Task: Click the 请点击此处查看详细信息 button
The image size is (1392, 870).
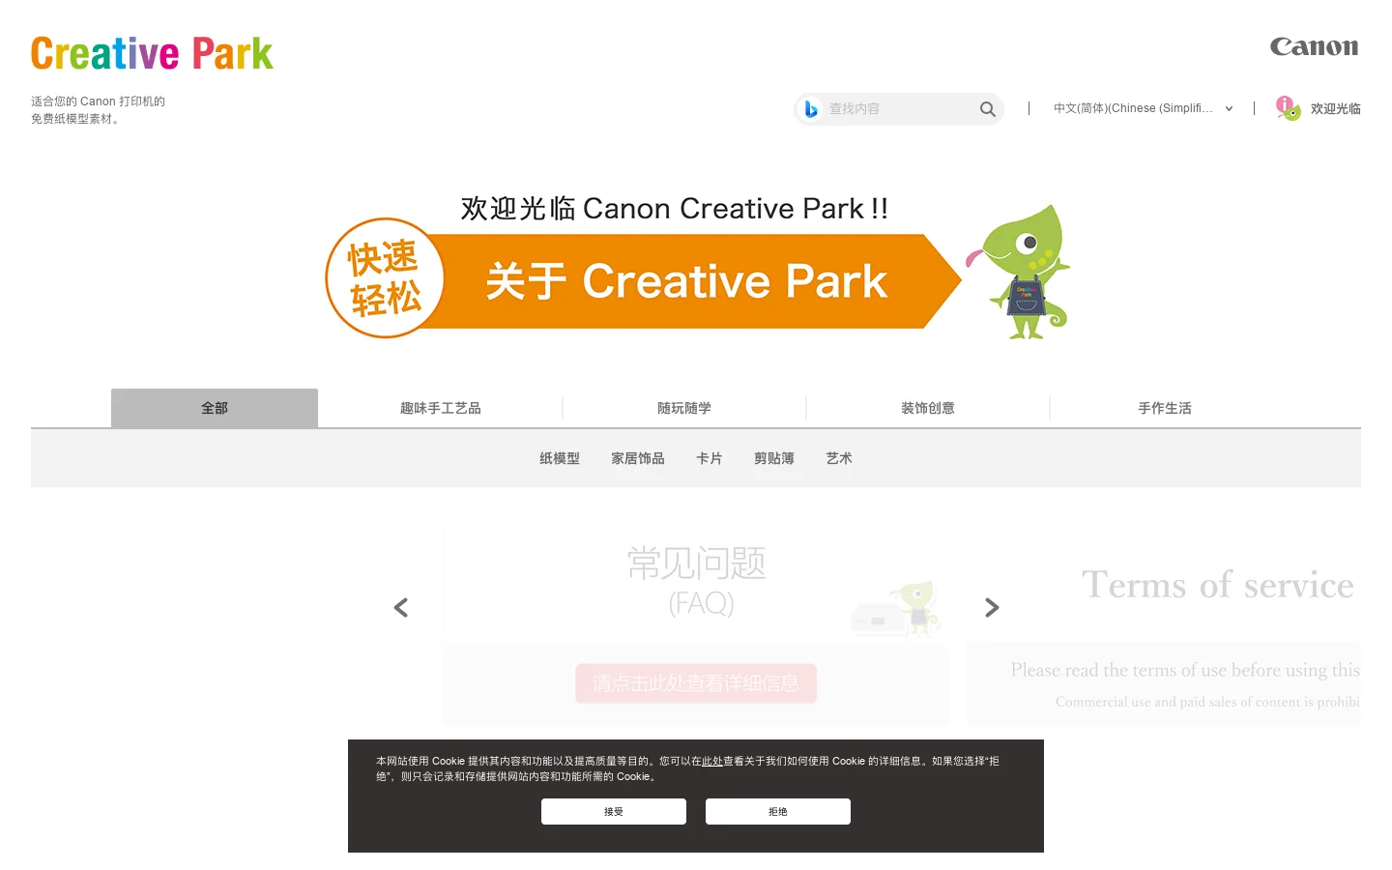Action: [x=696, y=683]
